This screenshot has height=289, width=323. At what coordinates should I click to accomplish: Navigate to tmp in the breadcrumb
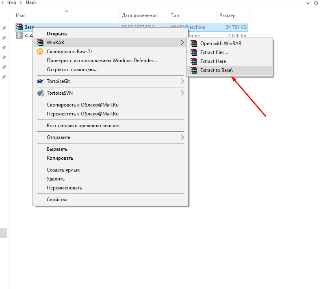coord(11,3)
